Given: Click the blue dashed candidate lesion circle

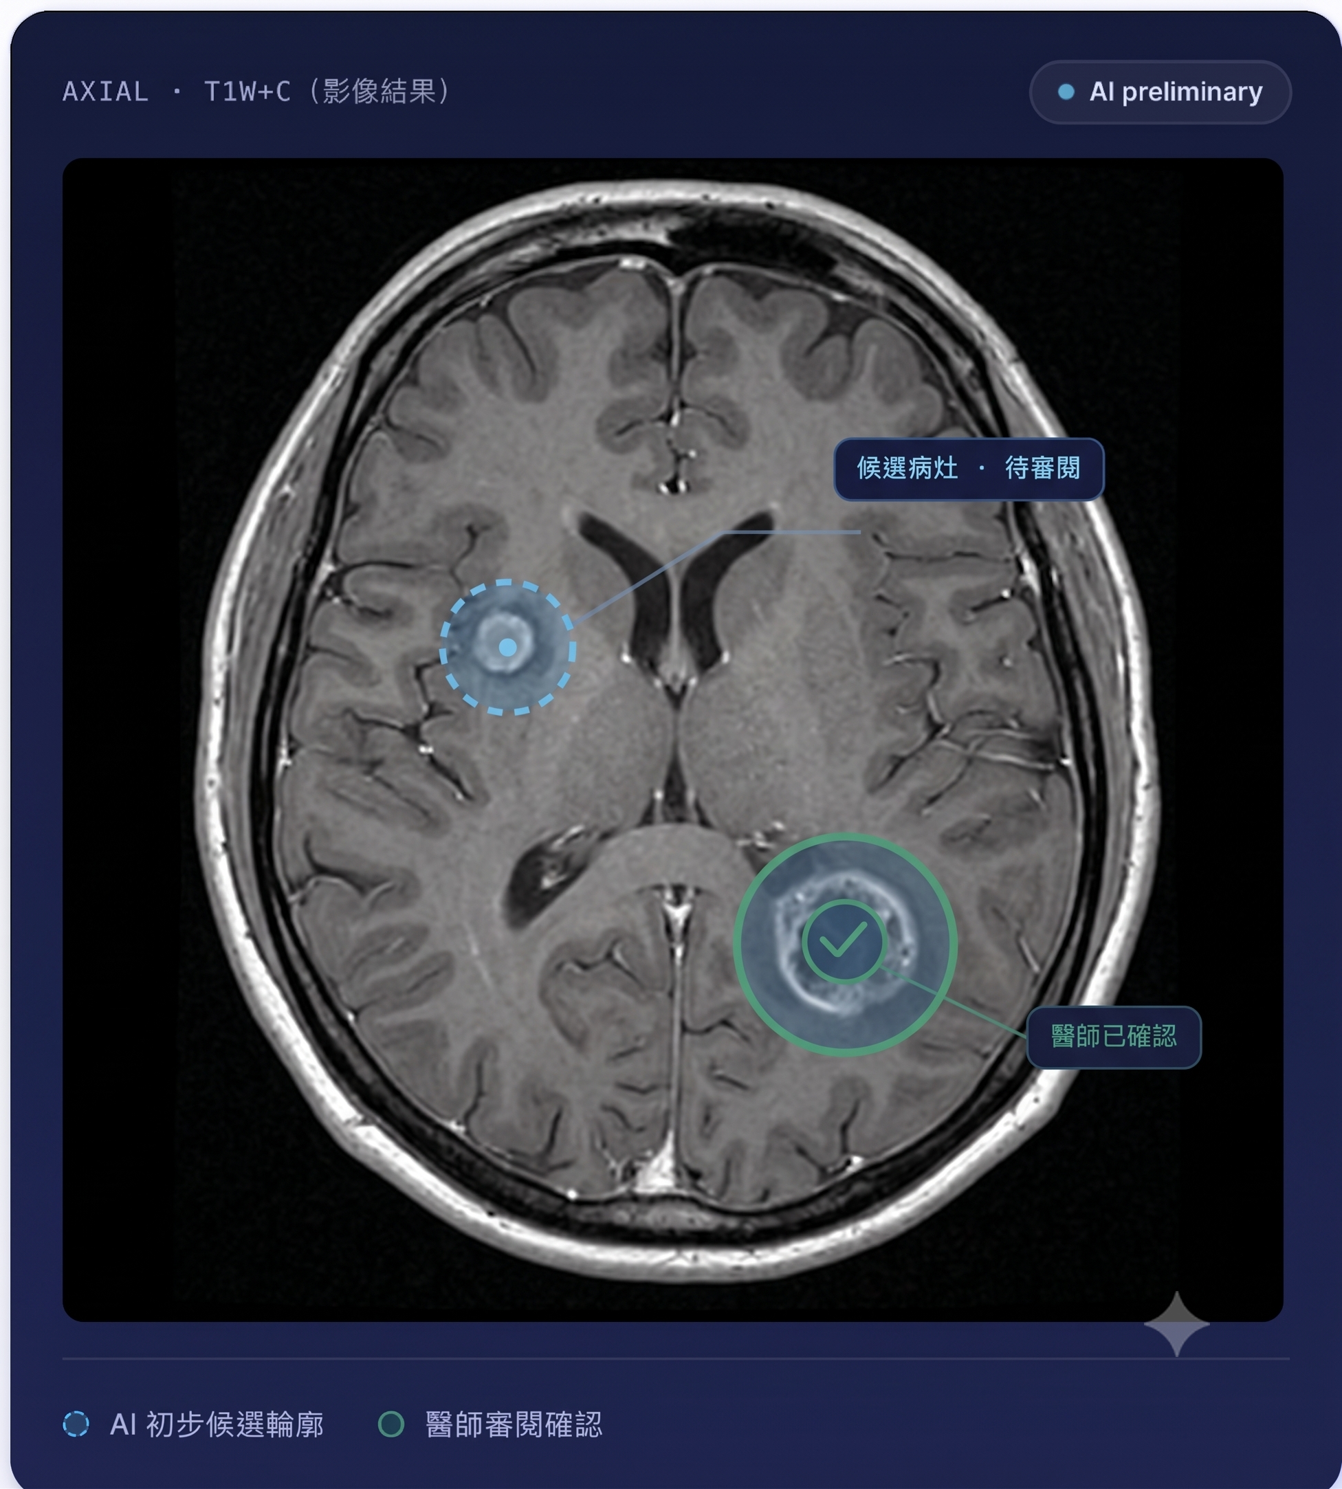Looking at the screenshot, I should click(x=507, y=647).
